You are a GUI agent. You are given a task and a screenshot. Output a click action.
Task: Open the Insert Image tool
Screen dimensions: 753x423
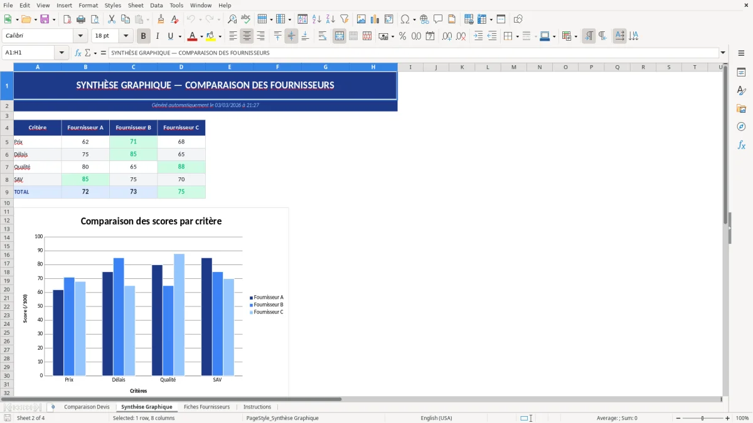[x=361, y=18]
